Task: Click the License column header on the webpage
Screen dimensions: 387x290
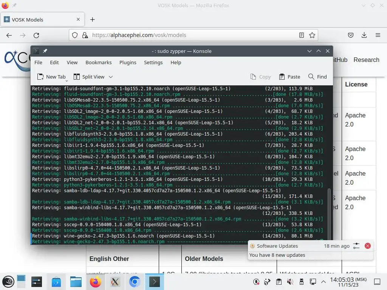Action: click(356, 84)
